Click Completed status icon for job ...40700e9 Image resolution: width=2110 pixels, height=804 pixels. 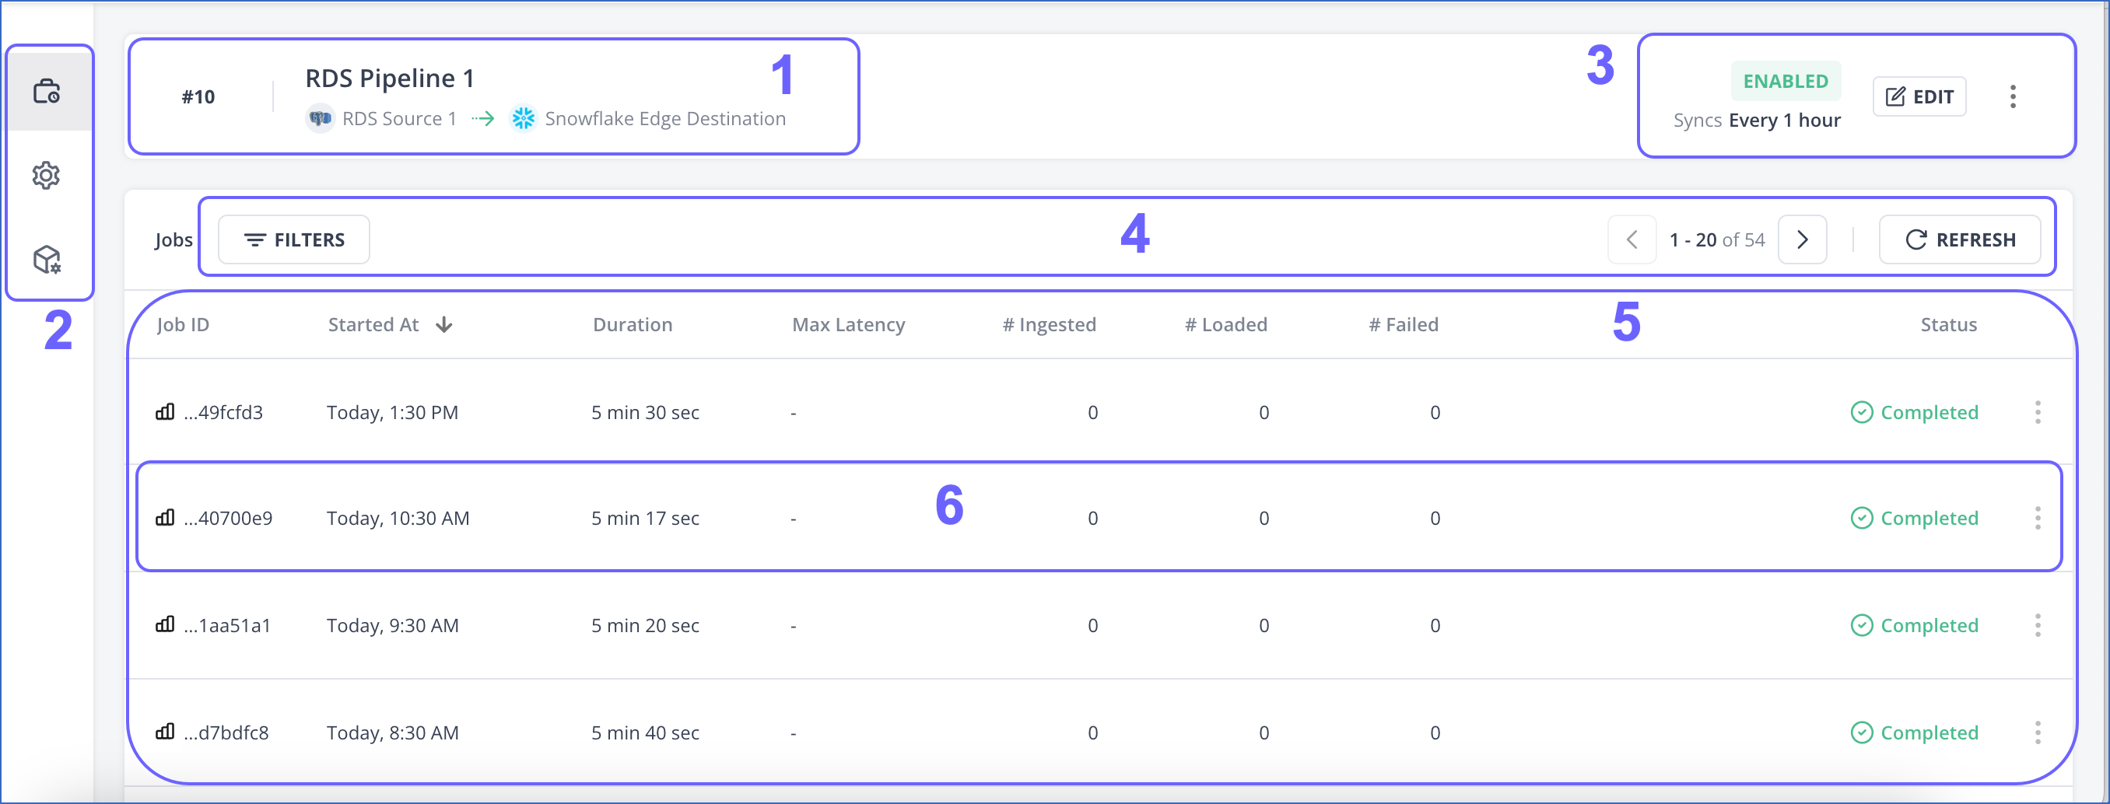click(x=1861, y=517)
